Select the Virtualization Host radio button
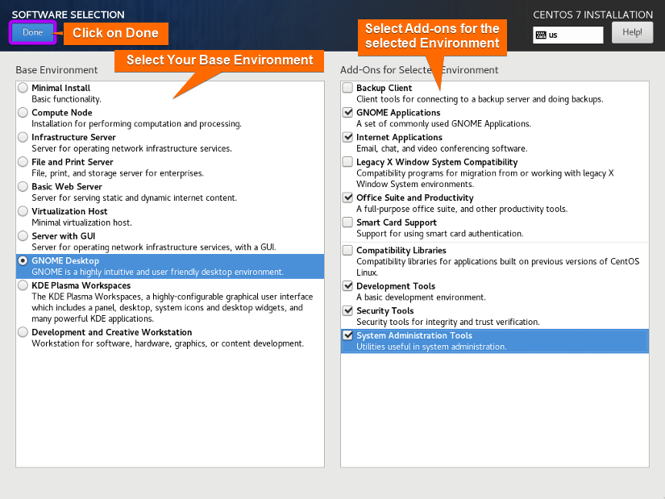Viewport: 665px width, 499px height. coord(23,211)
